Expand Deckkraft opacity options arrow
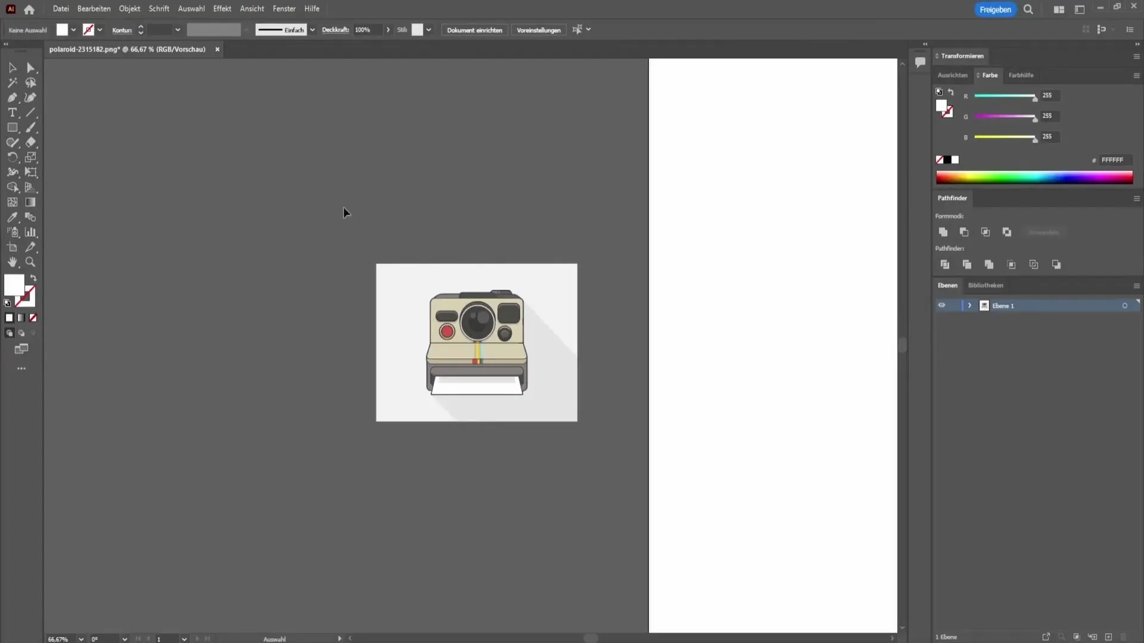1144x643 pixels. coord(388,30)
